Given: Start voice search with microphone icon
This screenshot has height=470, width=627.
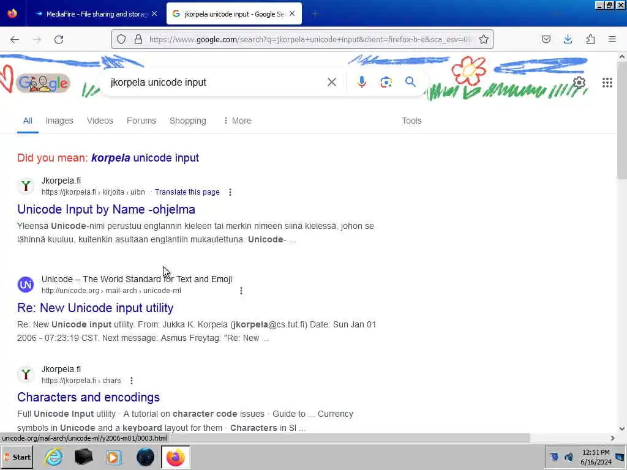Looking at the screenshot, I should tap(361, 83).
